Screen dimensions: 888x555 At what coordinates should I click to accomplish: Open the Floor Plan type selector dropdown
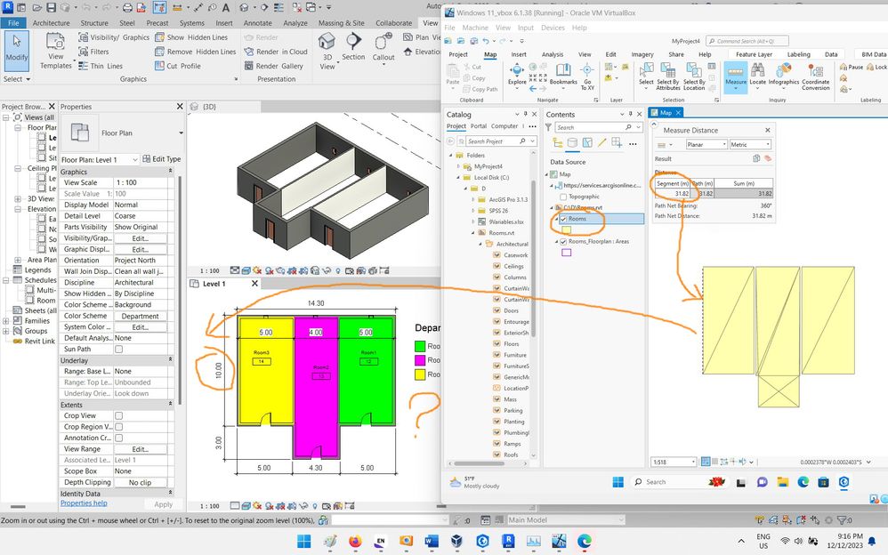[x=181, y=133]
